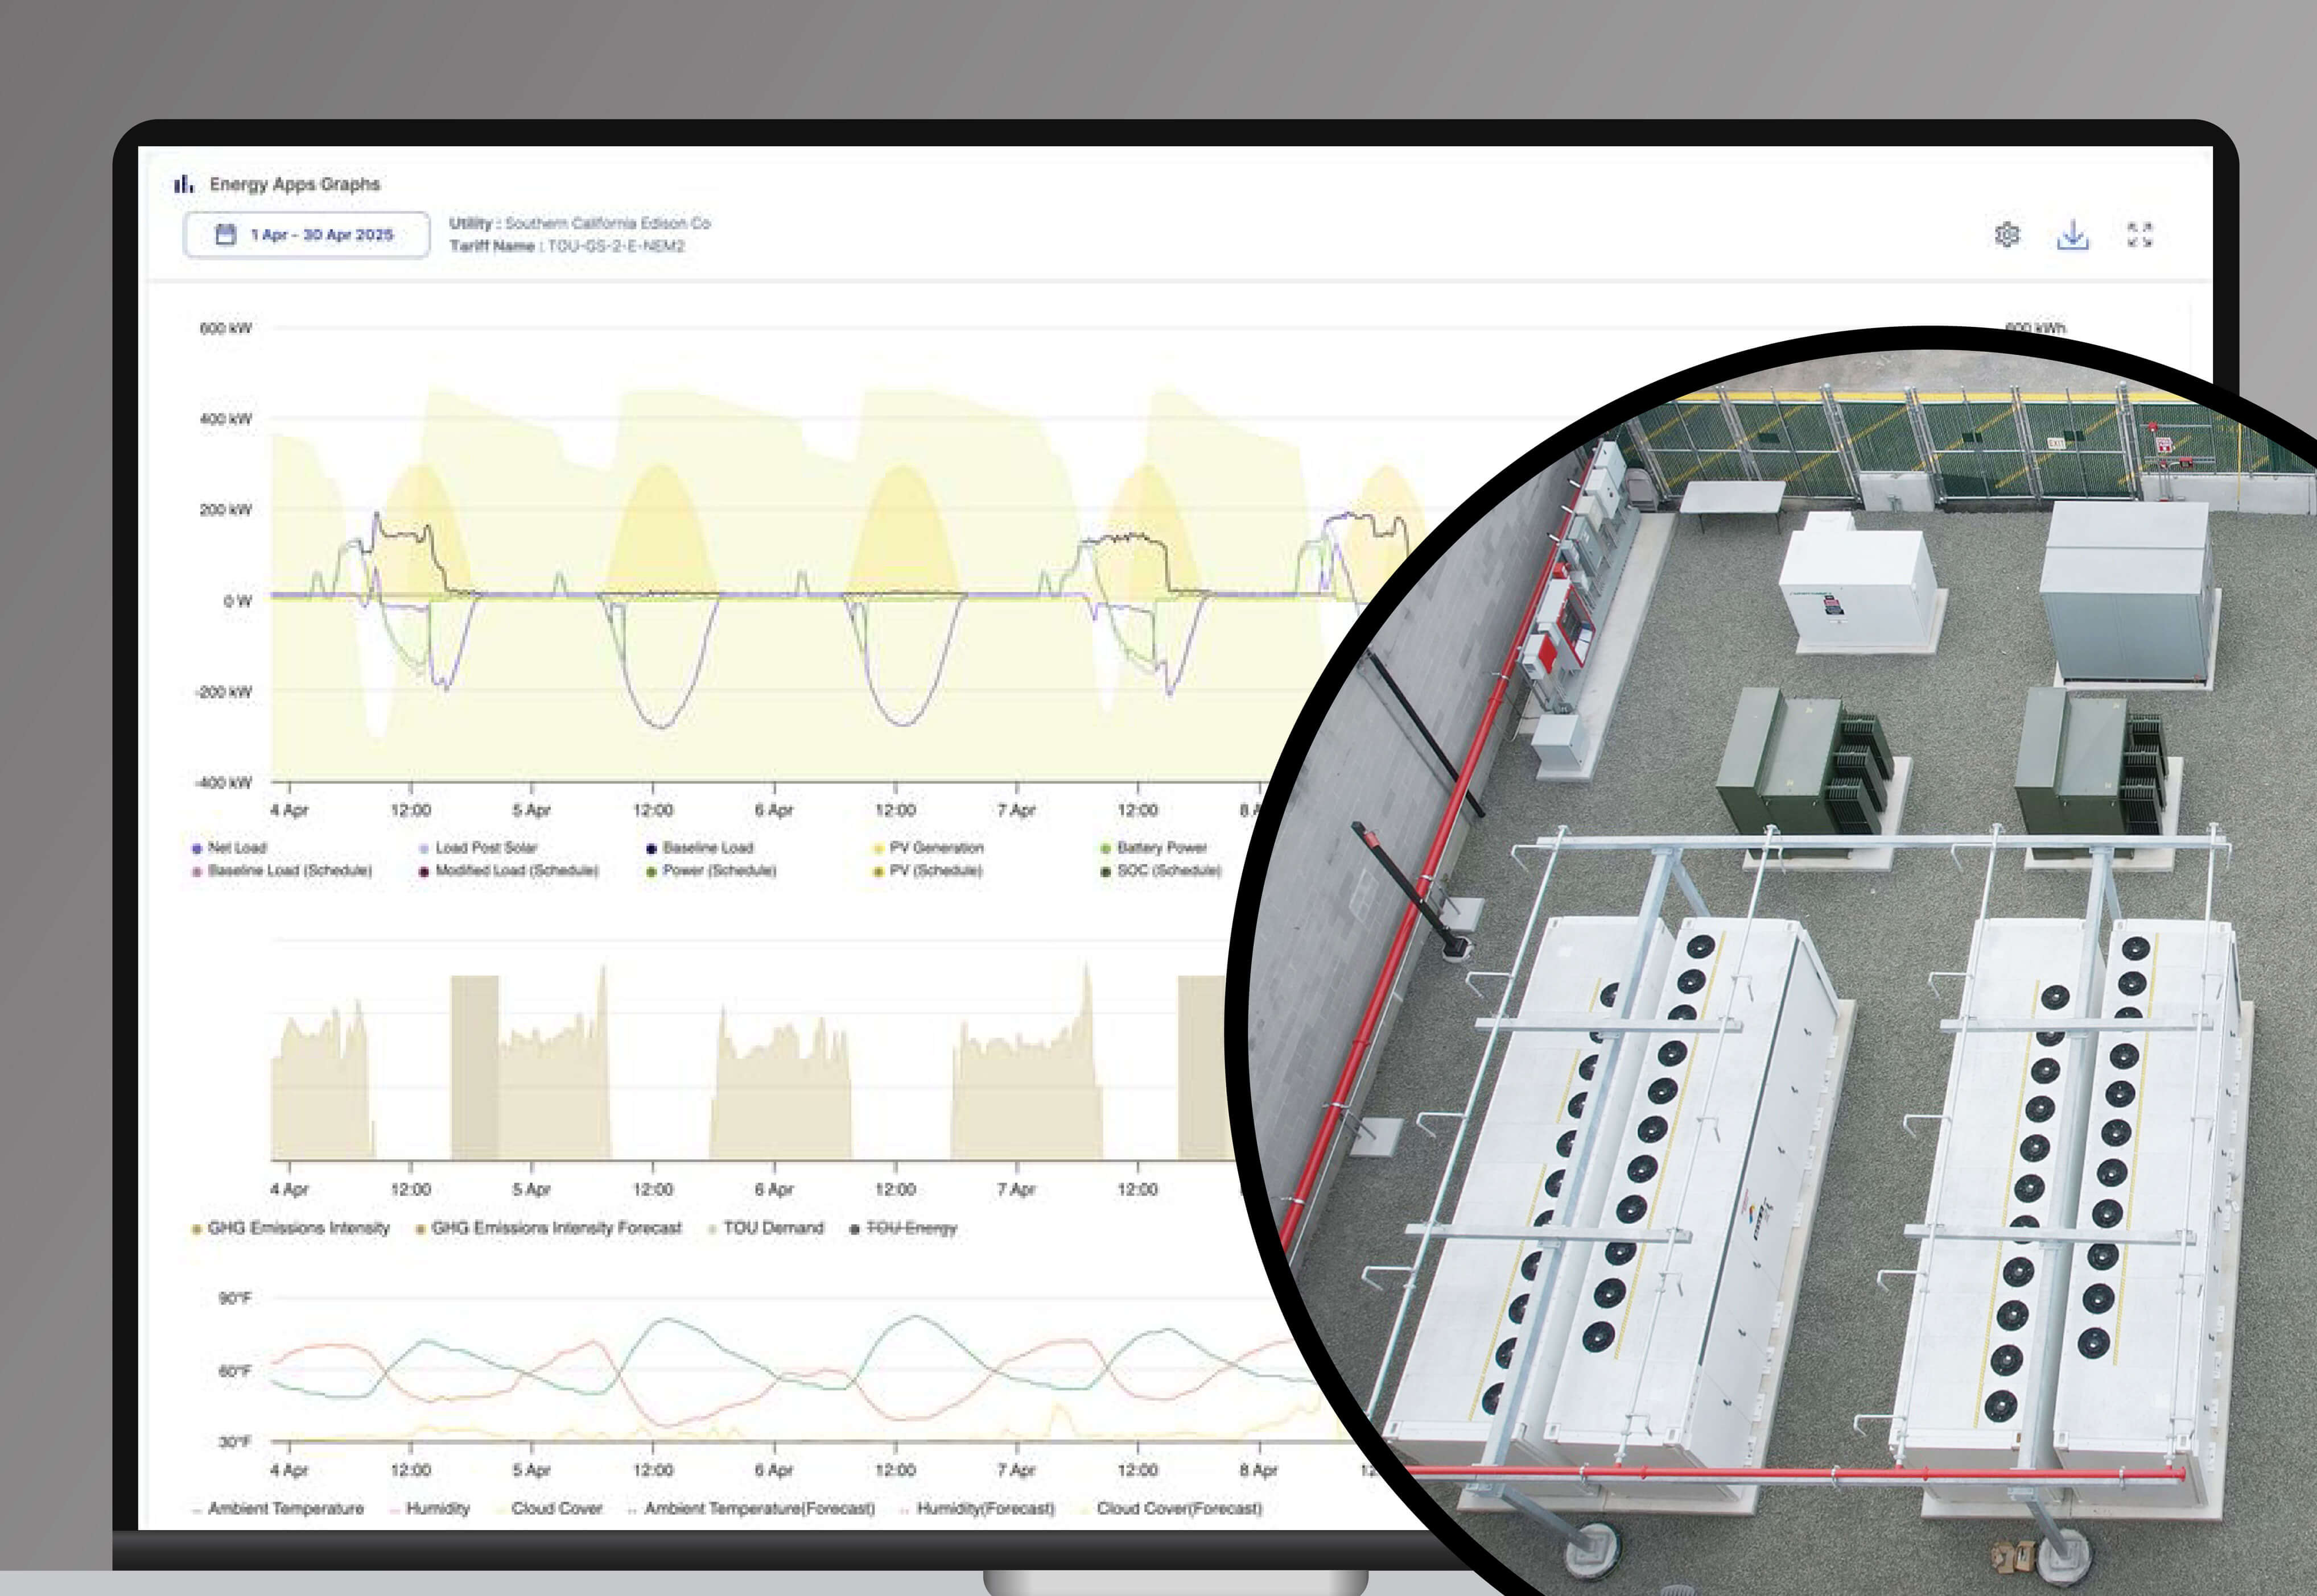The width and height of the screenshot is (2317, 1596).
Task: Expand graphs to fullscreen with the arrows icon
Action: (2140, 235)
